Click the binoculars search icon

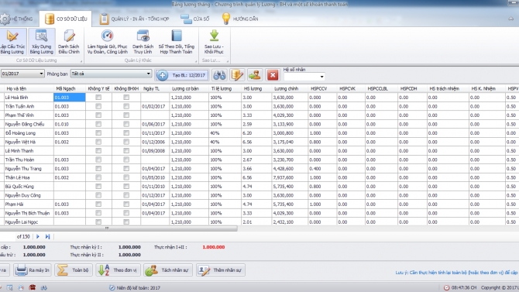click(x=219, y=75)
